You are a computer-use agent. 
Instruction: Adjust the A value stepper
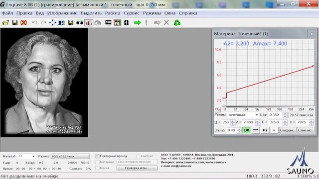coord(258,122)
